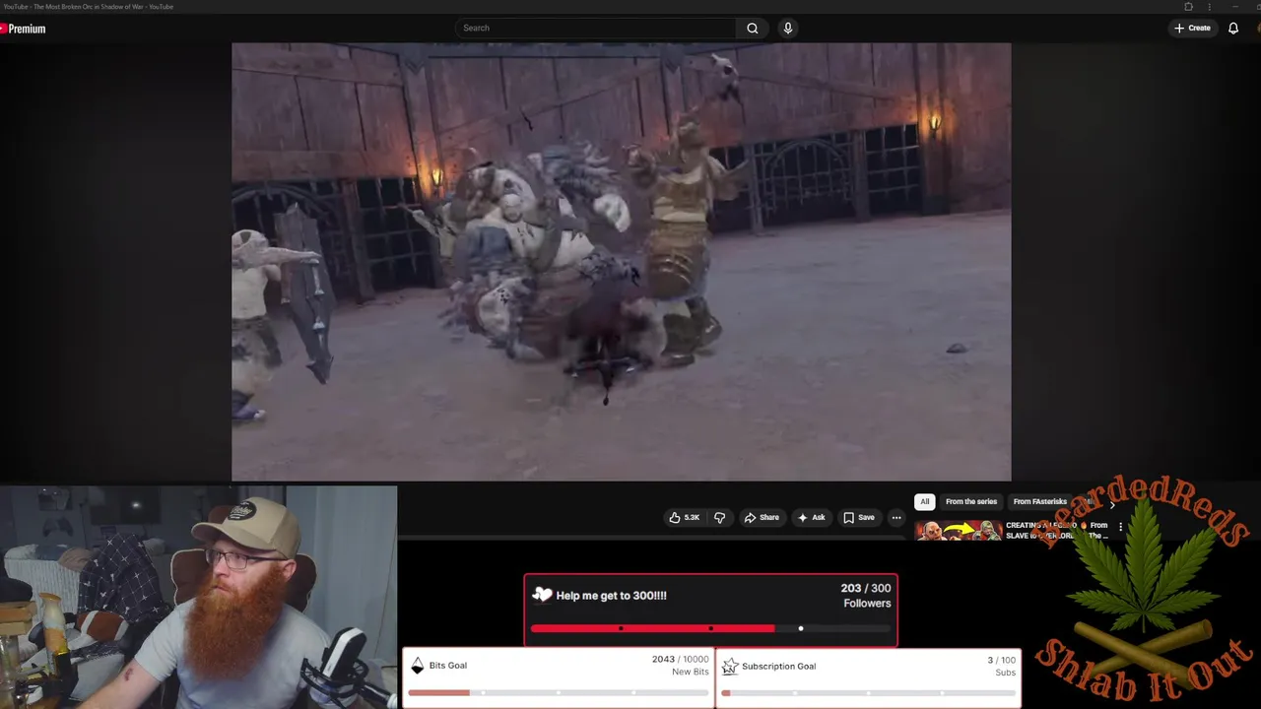Open the CREATING A LEGEND video thumbnail
The height and width of the screenshot is (709, 1261).
[959, 531]
